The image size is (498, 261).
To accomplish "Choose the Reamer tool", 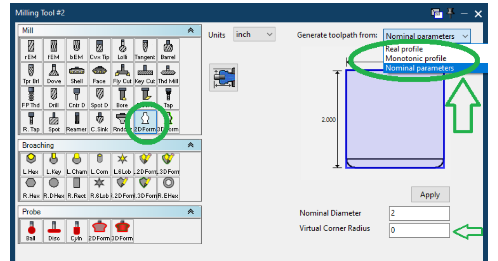I will pyautogui.click(x=77, y=122).
